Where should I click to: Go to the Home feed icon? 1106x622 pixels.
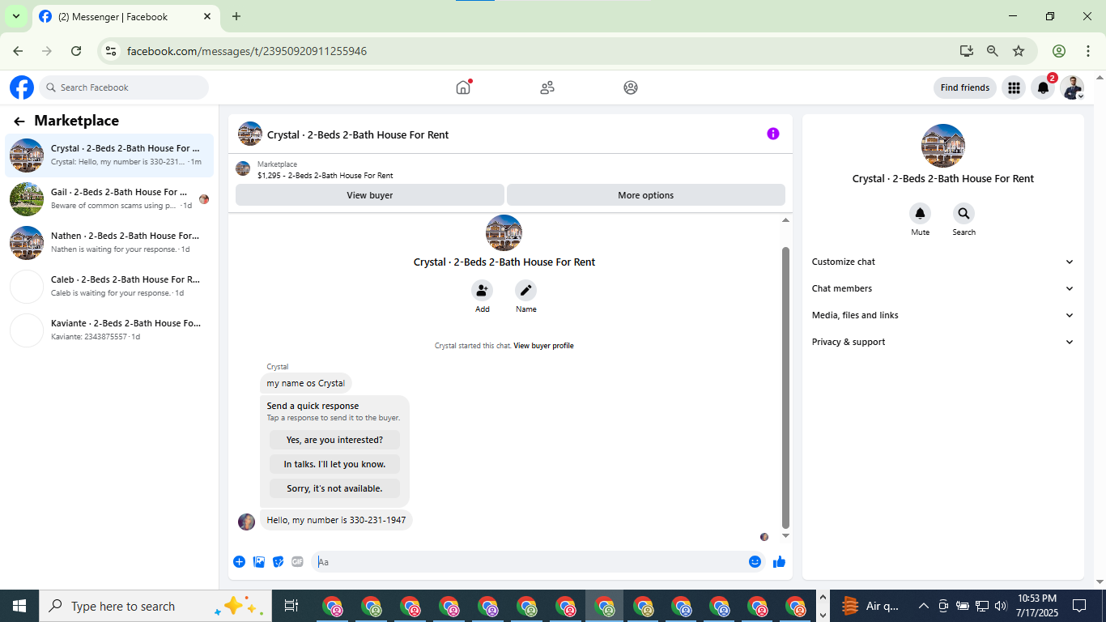point(463,87)
